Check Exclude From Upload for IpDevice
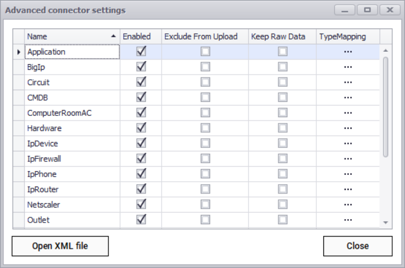This screenshot has height=268, width=405. click(205, 143)
